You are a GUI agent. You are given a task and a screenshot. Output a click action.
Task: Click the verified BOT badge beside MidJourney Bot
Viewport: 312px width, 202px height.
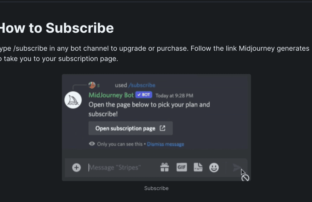(x=144, y=95)
